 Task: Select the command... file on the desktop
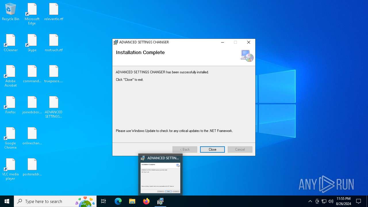(x=32, y=74)
